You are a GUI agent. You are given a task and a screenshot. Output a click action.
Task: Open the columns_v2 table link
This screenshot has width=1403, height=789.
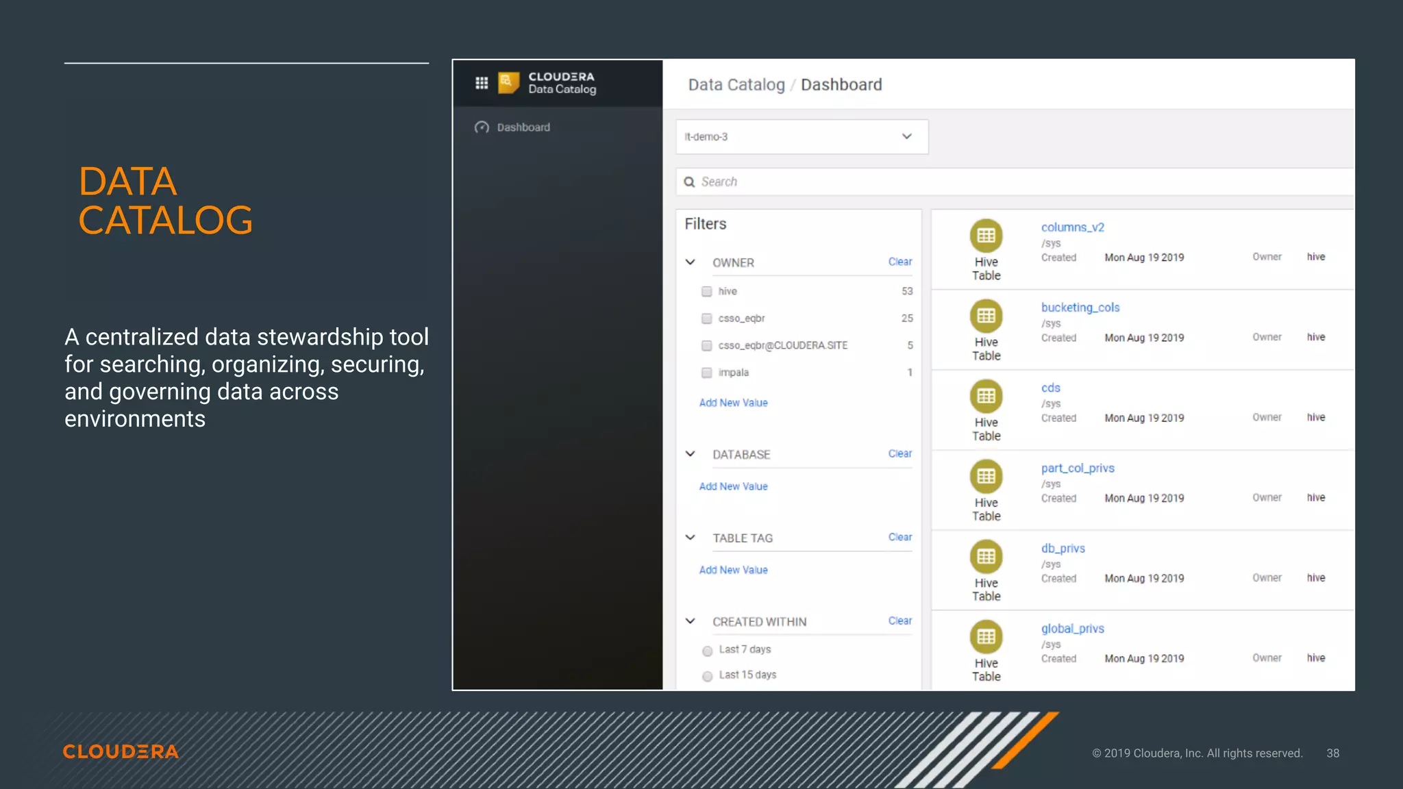click(x=1073, y=227)
